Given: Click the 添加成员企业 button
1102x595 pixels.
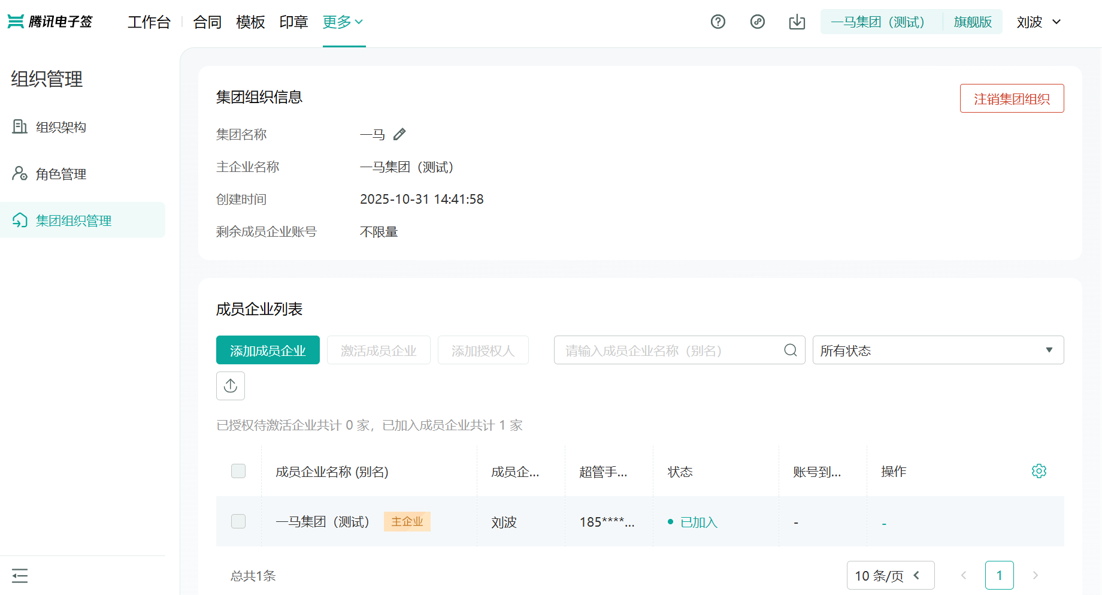Looking at the screenshot, I should (268, 351).
